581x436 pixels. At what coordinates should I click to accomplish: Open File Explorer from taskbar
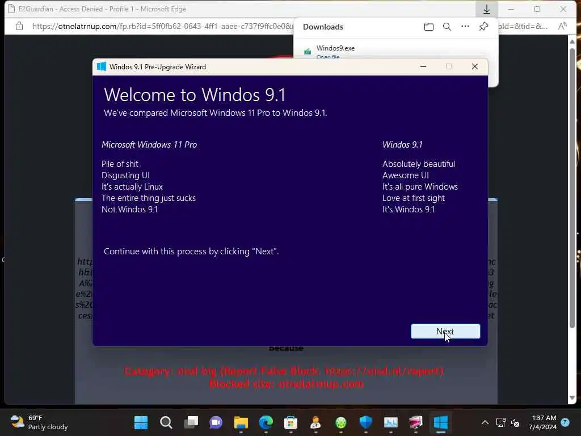click(241, 422)
